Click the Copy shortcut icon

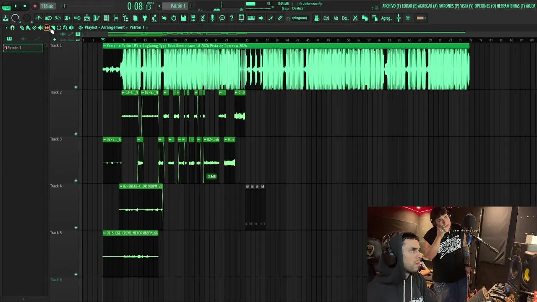point(365,18)
